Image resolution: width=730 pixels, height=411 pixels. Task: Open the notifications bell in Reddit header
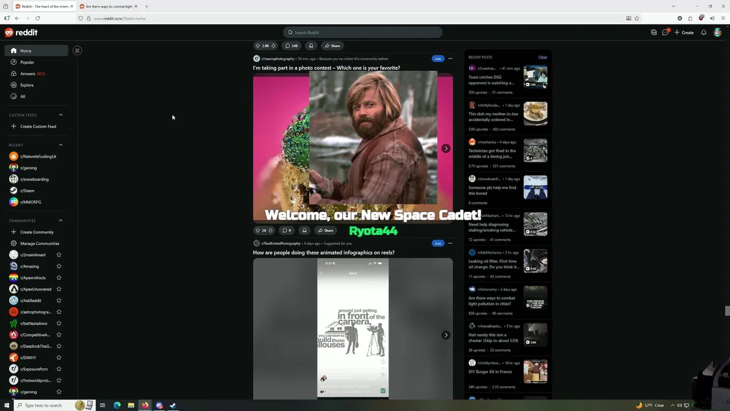pos(704,33)
